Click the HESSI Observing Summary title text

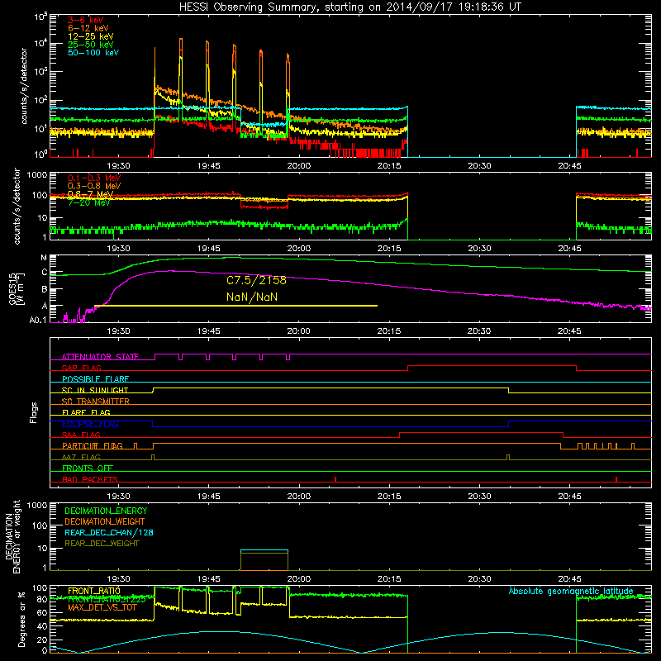350,7
